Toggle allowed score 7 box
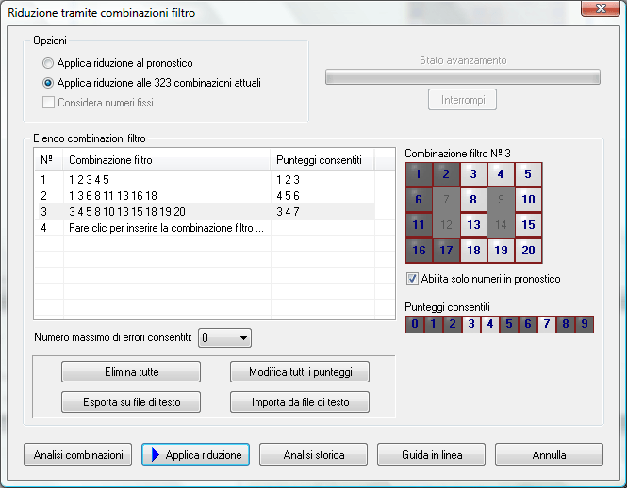This screenshot has height=488, width=627. (547, 324)
